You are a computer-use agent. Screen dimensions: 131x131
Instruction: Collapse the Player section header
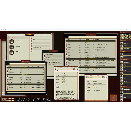pos(125,51)
